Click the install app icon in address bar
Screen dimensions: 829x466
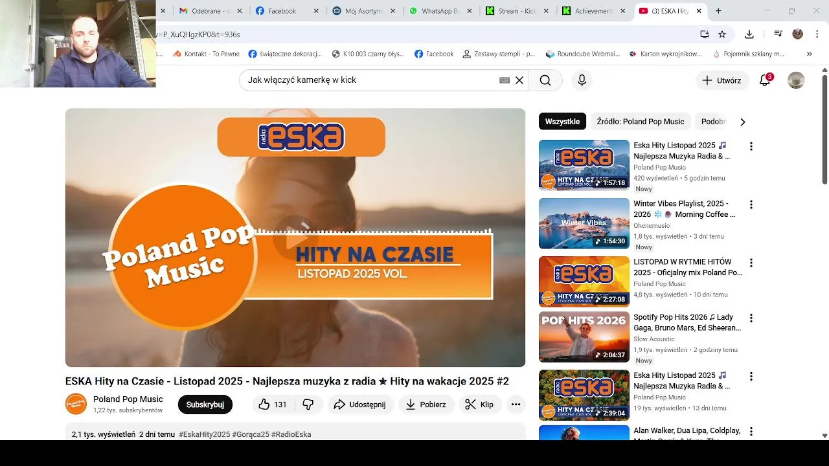705,34
